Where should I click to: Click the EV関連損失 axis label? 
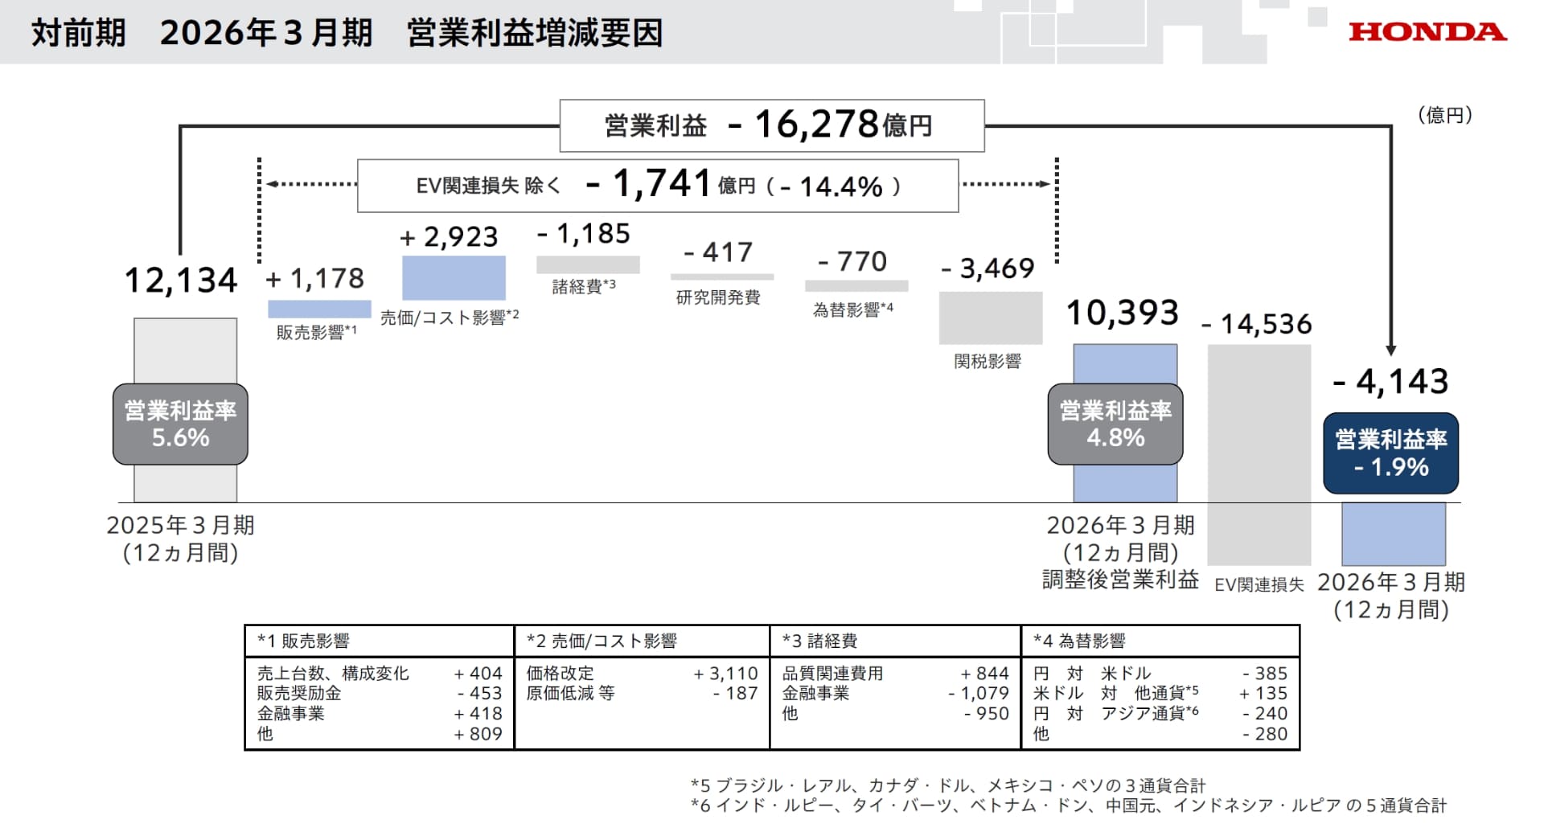point(1259,585)
